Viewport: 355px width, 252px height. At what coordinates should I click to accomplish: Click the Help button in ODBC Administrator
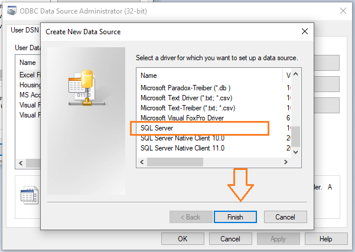pos(326,239)
